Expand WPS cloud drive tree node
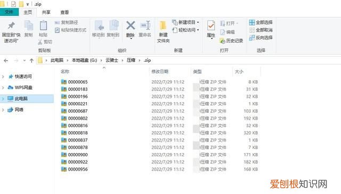Viewport: 341px width, 194px height. click(3, 88)
